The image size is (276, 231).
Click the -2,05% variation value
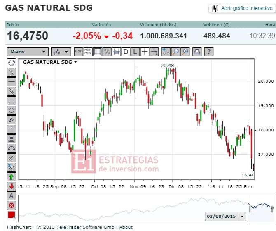(x=87, y=36)
